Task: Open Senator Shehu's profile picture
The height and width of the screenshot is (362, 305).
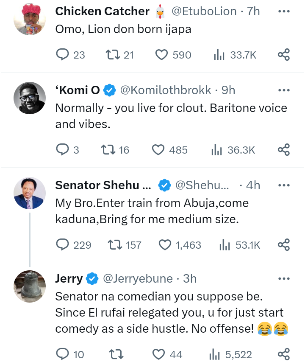Action: coord(30,193)
